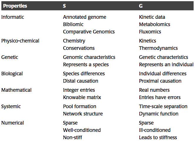Select the Thermodynamics entry

coord(158,48)
